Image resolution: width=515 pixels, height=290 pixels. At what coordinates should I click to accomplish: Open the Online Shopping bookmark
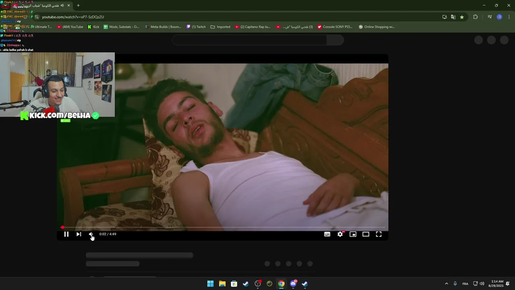[x=377, y=27]
